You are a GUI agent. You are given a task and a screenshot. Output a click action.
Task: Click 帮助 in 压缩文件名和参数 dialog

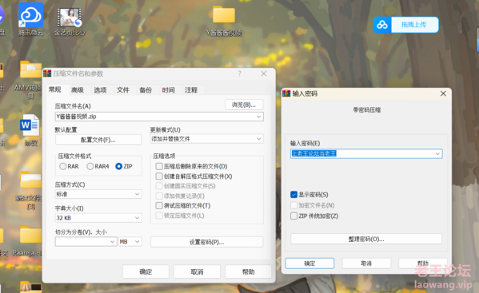point(248,271)
